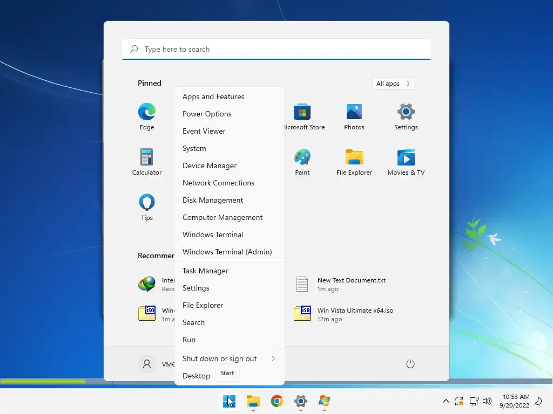
Task: Open the Tips app
Action: [147, 207]
